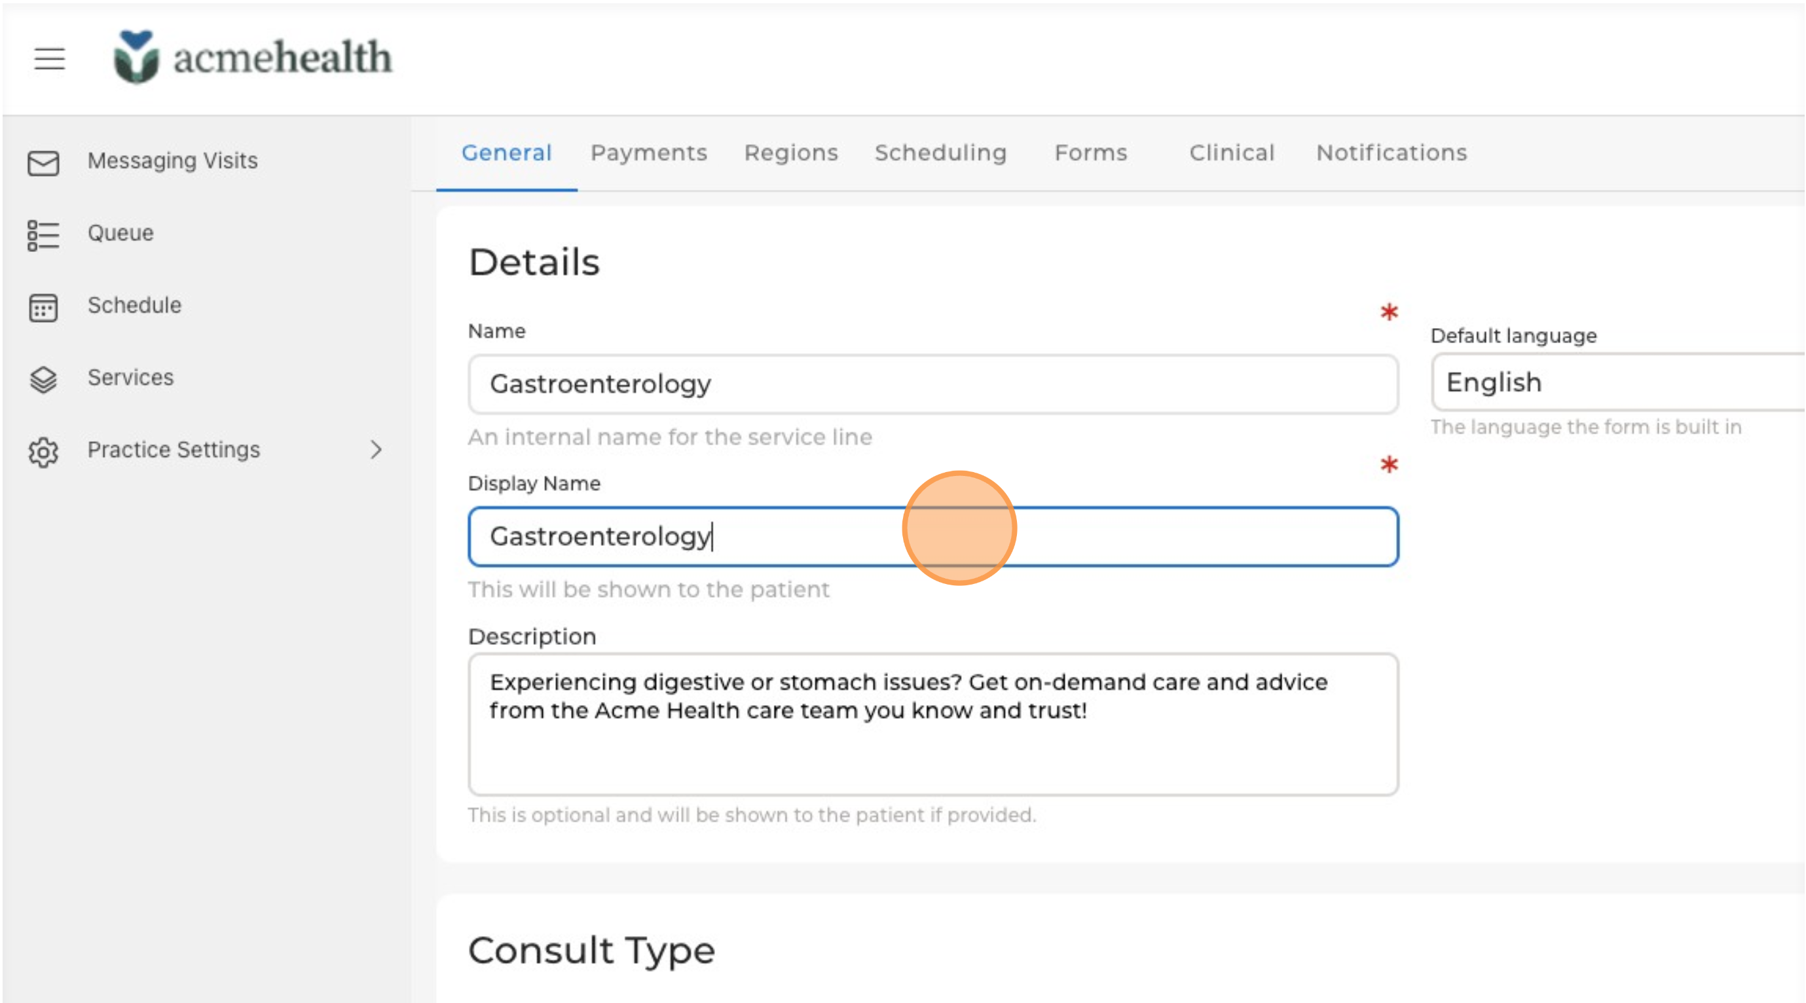Click the Messaging Visits envelope icon
The width and height of the screenshot is (1806, 1003).
point(43,162)
